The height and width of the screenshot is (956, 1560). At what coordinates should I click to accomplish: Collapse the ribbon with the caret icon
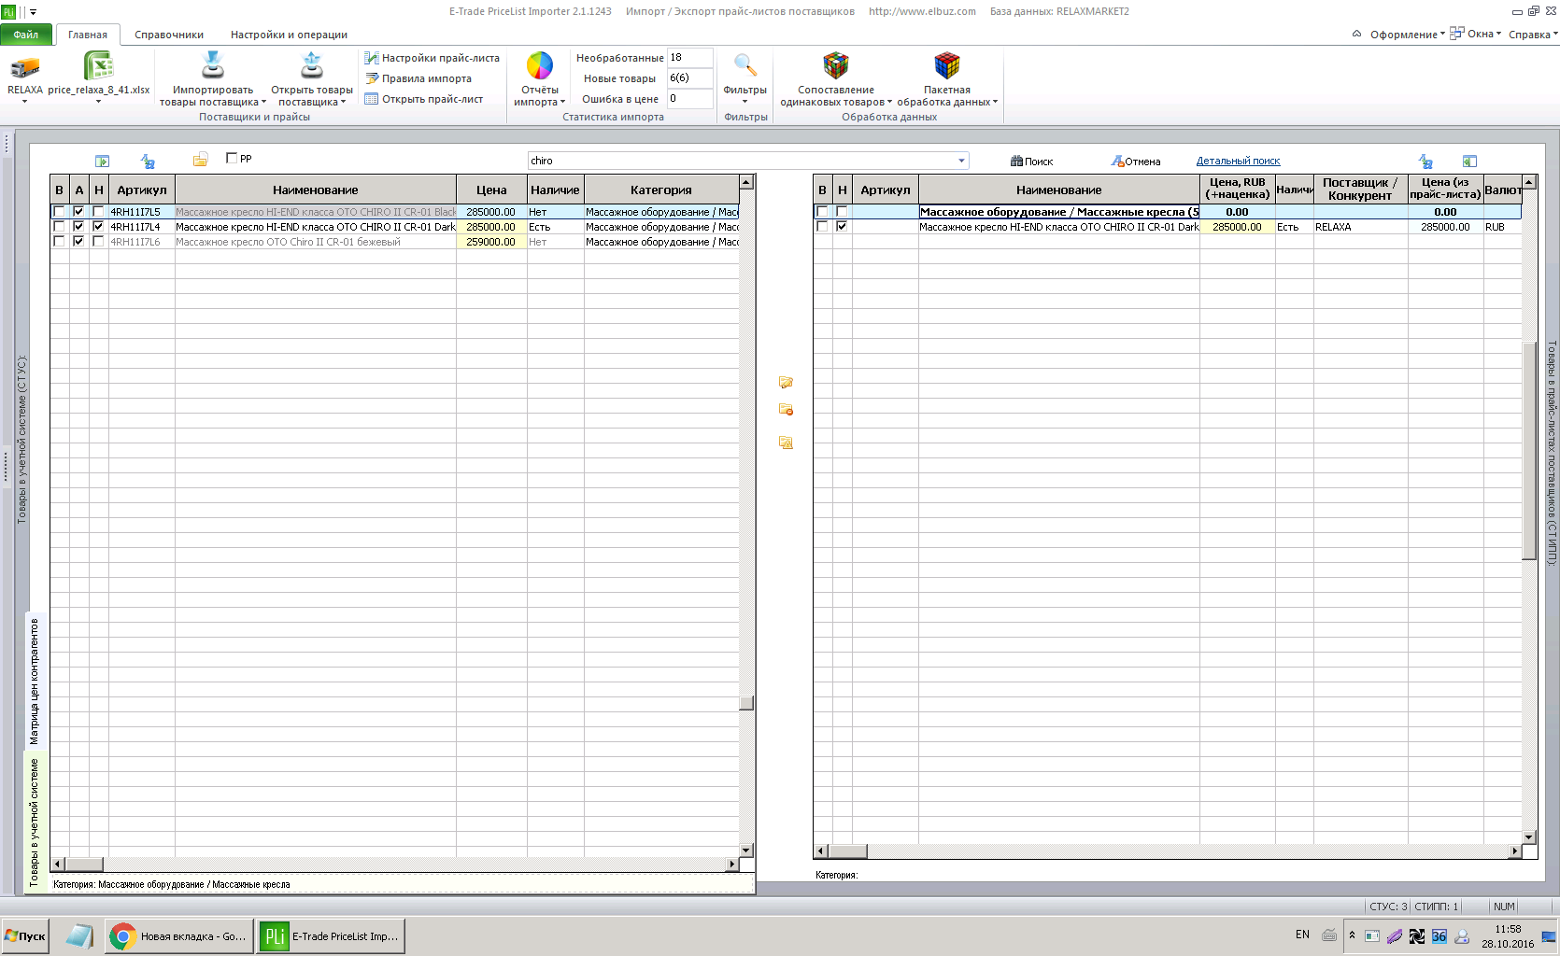pos(1356,35)
